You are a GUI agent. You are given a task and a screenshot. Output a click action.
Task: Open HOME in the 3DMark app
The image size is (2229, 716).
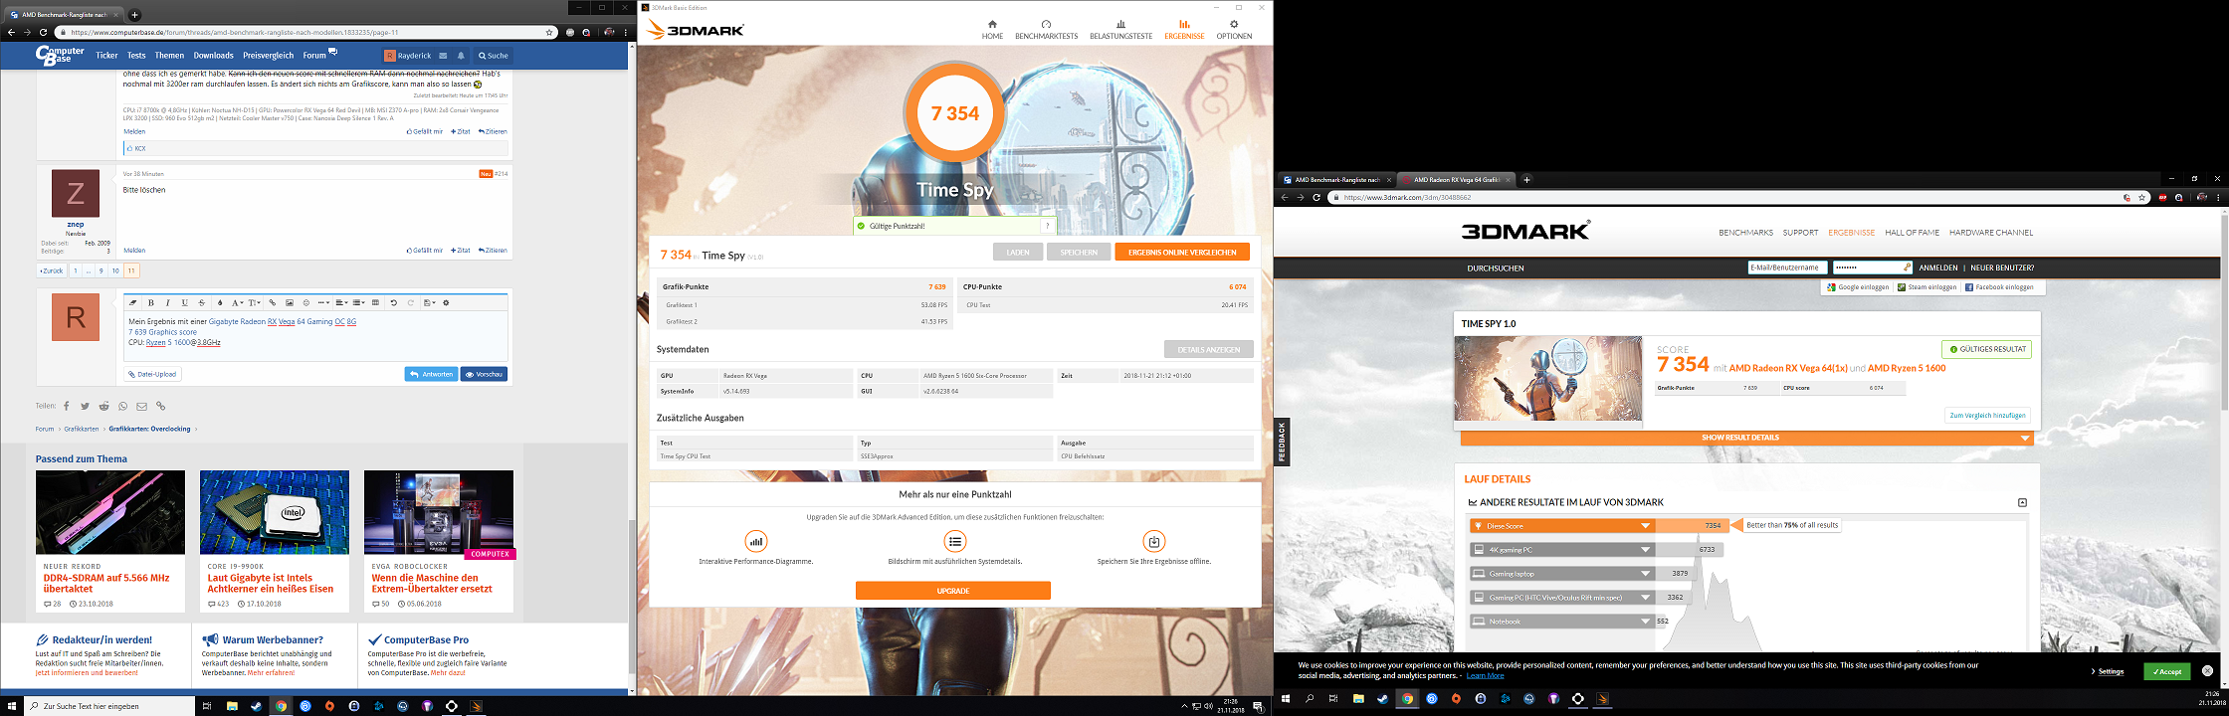992,30
